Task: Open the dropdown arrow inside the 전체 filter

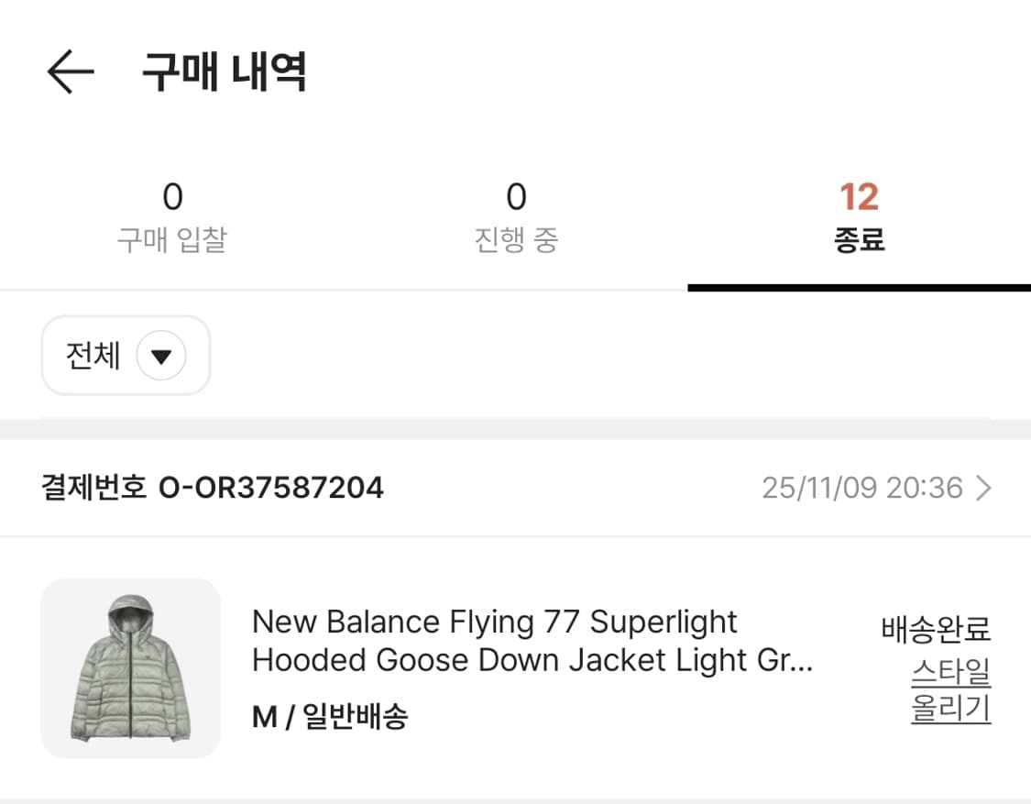Action: [x=161, y=356]
